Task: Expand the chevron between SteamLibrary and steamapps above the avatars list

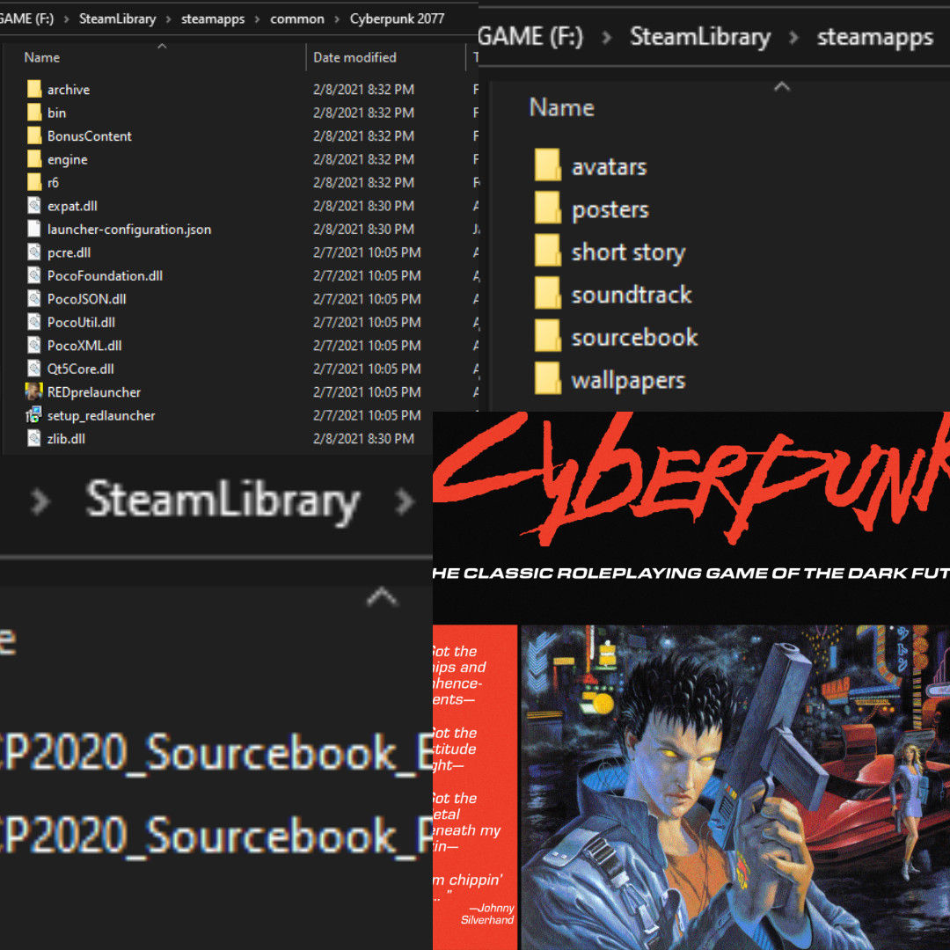Action: (793, 38)
